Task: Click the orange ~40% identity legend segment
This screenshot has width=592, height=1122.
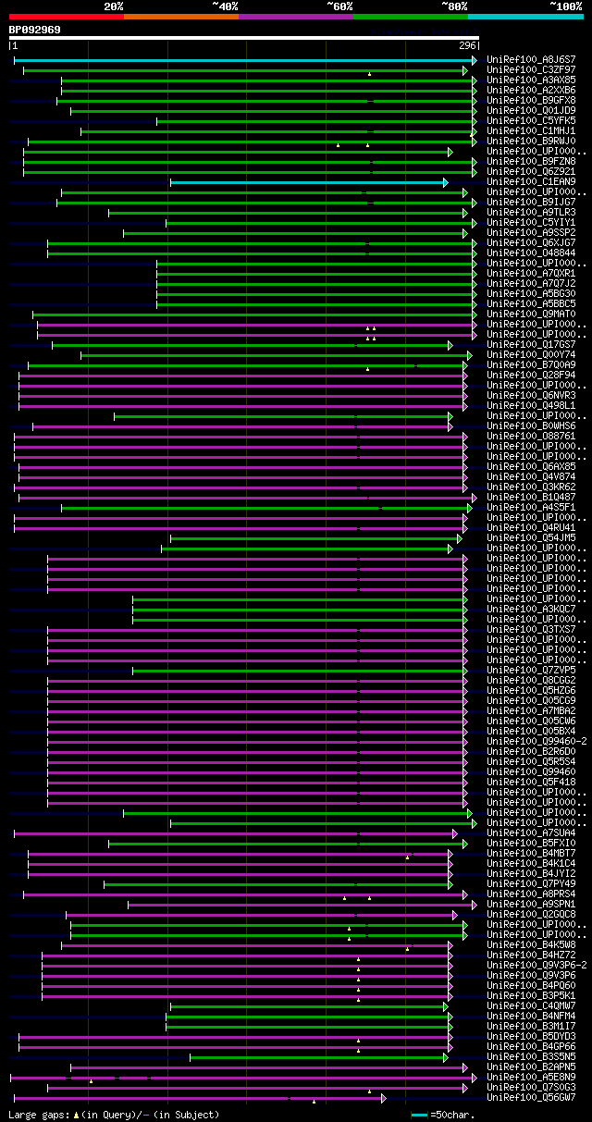Action: coord(181,17)
